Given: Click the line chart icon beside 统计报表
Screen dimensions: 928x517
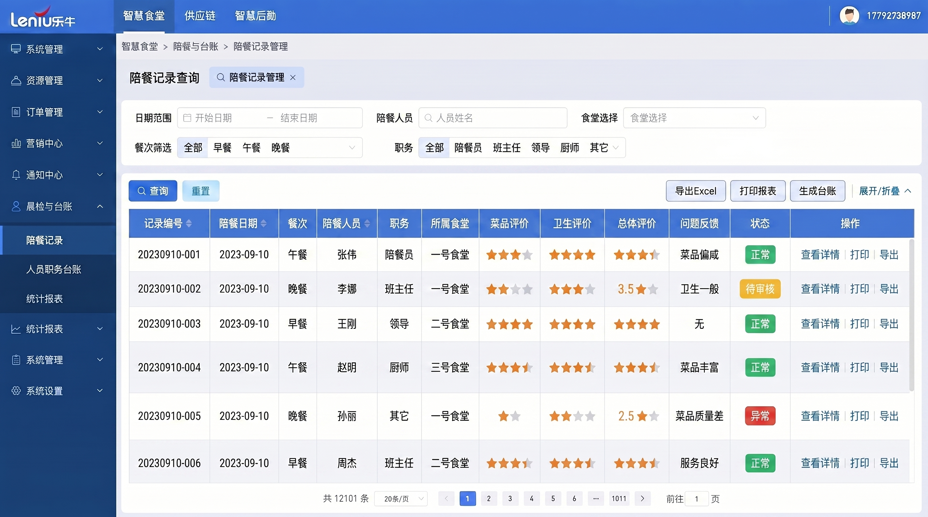Looking at the screenshot, I should [16, 329].
